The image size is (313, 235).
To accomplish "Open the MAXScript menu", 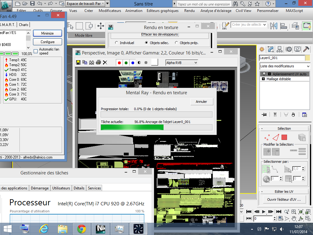I will click(x=294, y=11).
